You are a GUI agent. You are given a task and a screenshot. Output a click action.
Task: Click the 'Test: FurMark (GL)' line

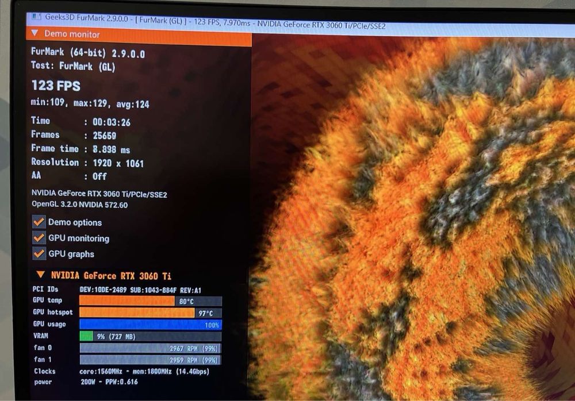(73, 66)
